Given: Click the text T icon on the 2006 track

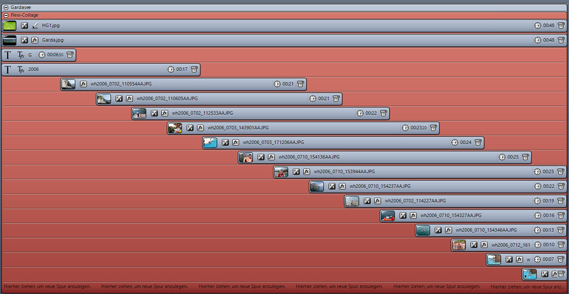Looking at the screenshot, I should point(8,69).
